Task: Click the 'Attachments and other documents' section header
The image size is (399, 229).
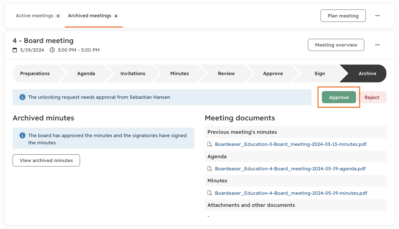Action: point(295,205)
